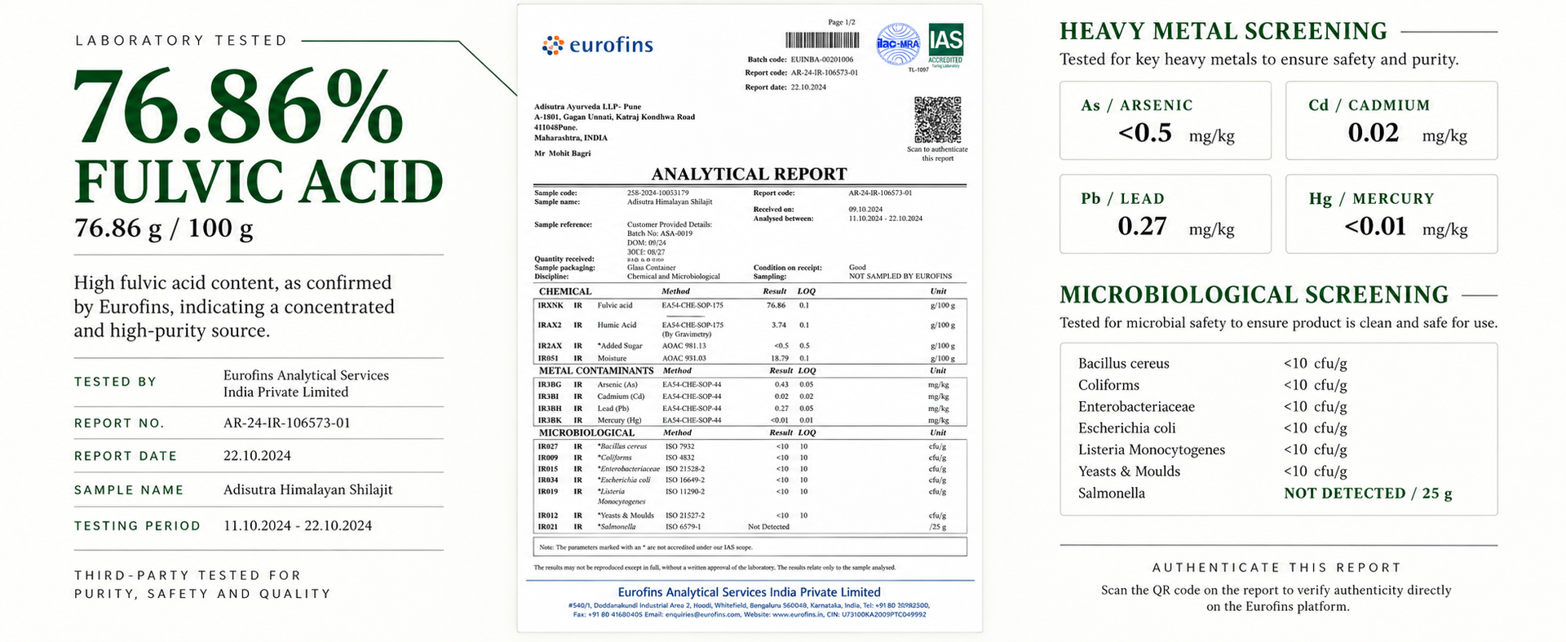
Task: Click the 76.86% fulvic acid headline
Action: point(259,136)
